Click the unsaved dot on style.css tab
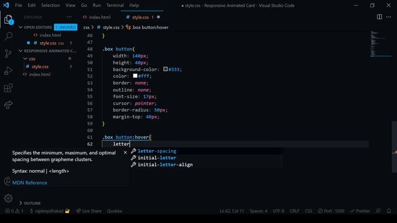The image size is (397, 223). pos(158,17)
